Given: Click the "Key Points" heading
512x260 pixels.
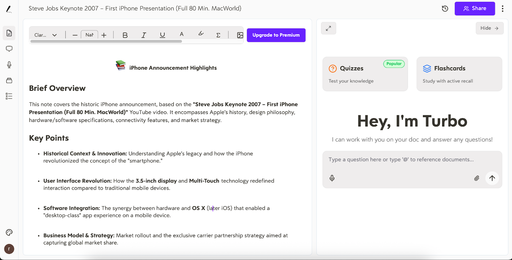Looking at the screenshot, I should (x=49, y=138).
